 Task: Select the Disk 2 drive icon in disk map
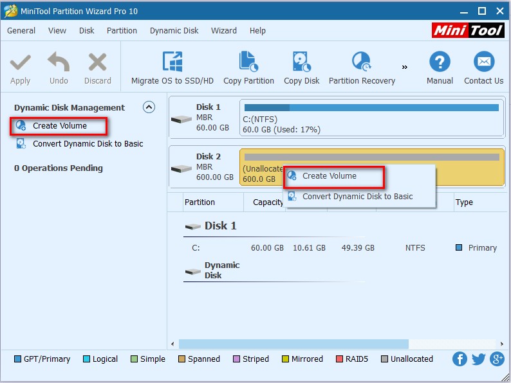tap(181, 168)
